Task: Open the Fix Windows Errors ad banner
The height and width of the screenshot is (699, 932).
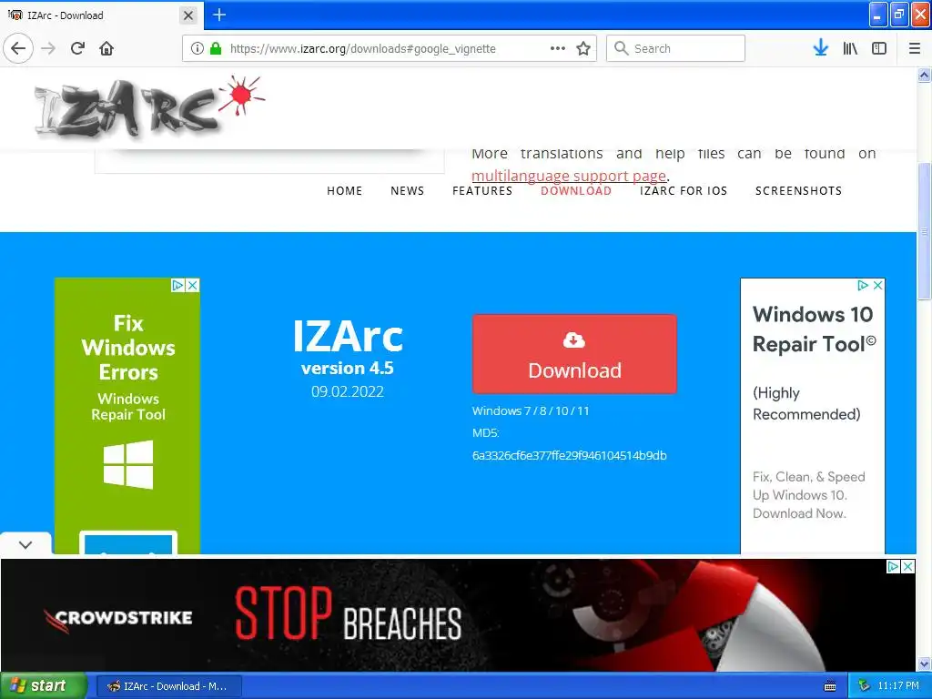Action: click(x=127, y=416)
